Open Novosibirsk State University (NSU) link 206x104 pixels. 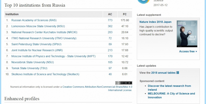(x=33, y=62)
